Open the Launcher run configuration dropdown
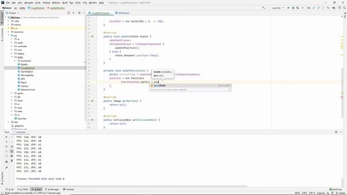The image size is (347, 195). [x=276, y=8]
